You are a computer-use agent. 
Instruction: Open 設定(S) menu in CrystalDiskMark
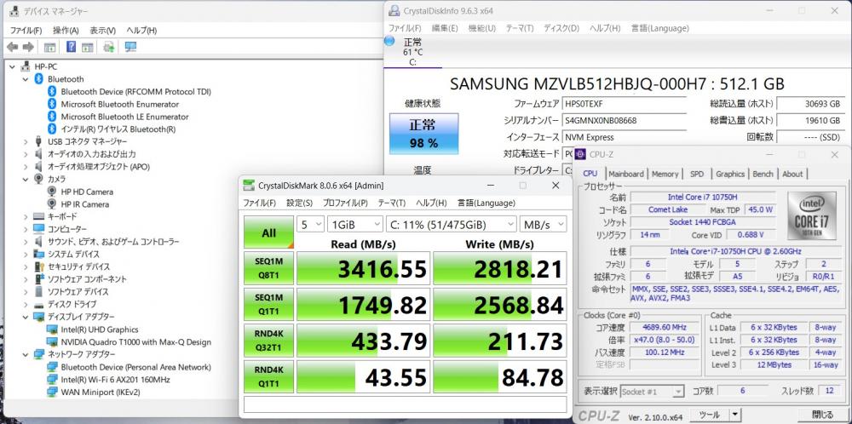point(299,203)
